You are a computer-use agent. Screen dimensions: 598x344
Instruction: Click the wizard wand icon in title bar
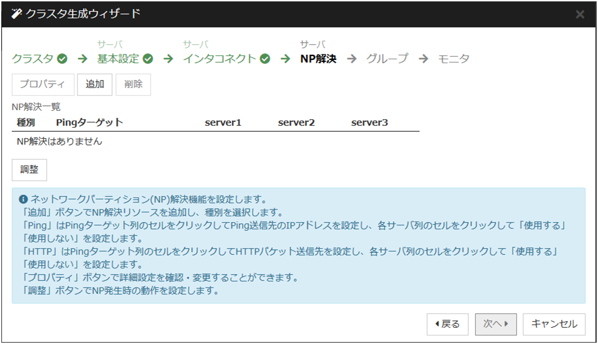coord(17,14)
